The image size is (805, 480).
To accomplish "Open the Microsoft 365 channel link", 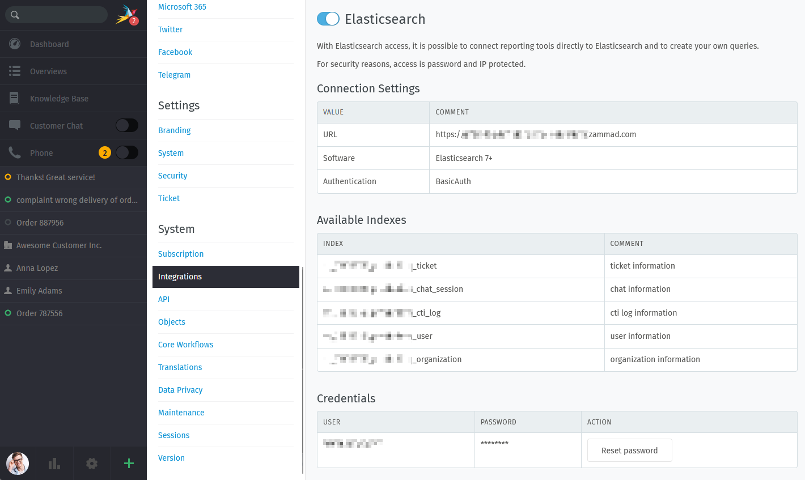I will pyautogui.click(x=182, y=7).
